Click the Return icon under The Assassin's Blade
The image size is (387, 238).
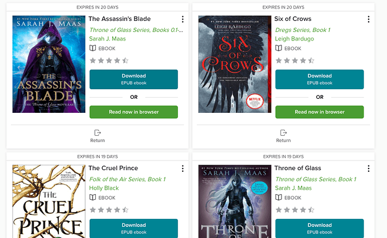(x=98, y=133)
